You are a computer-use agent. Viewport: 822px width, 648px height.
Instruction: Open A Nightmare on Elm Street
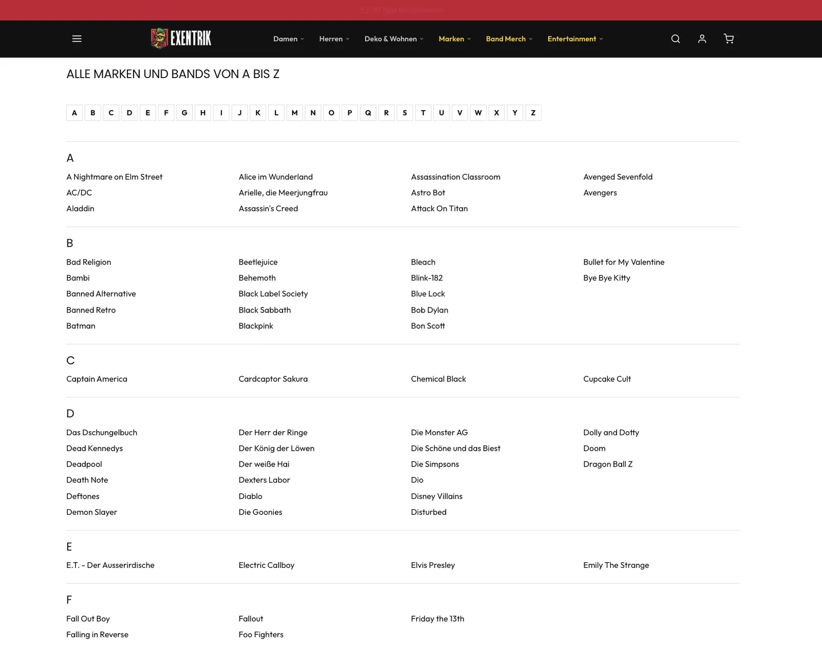pyautogui.click(x=114, y=177)
